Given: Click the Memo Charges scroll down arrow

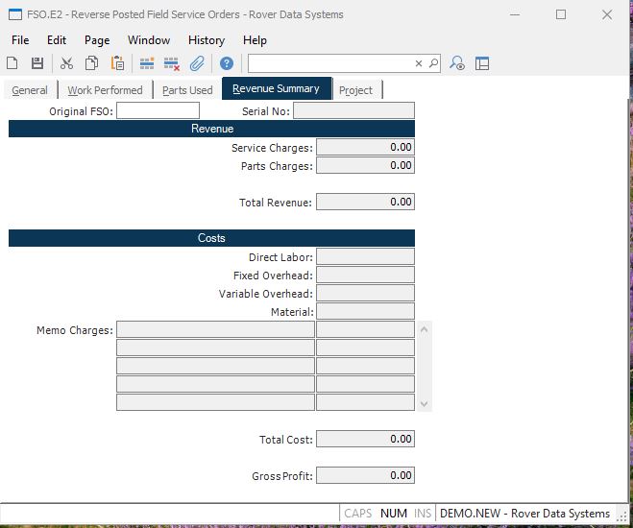Looking at the screenshot, I should 424,404.
